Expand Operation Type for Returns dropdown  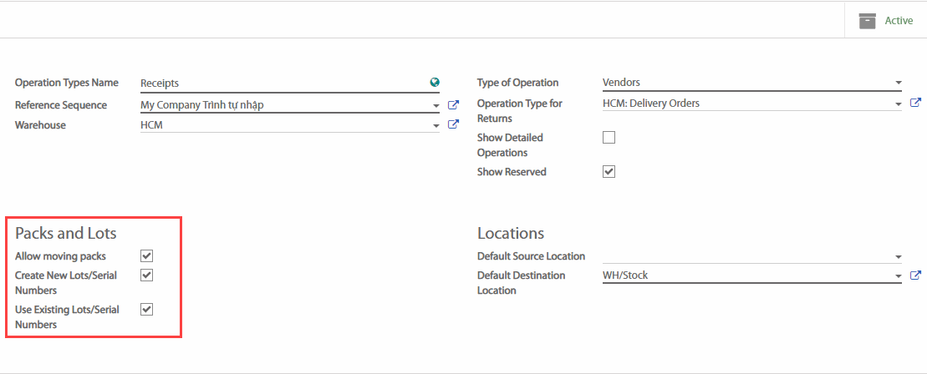click(x=898, y=104)
